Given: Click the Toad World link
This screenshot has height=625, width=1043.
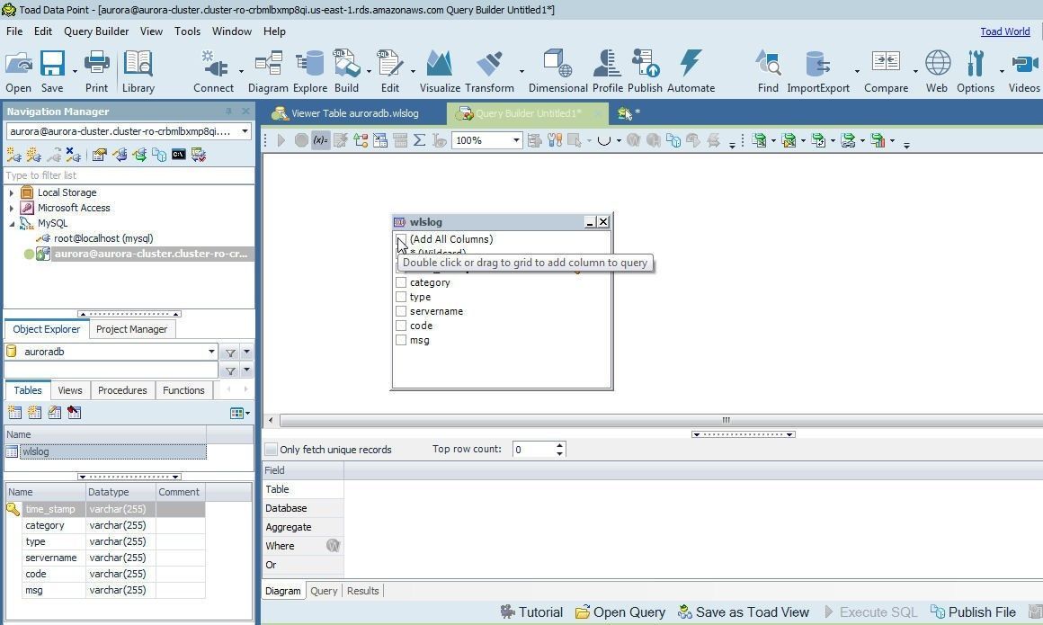Looking at the screenshot, I should [x=1005, y=31].
